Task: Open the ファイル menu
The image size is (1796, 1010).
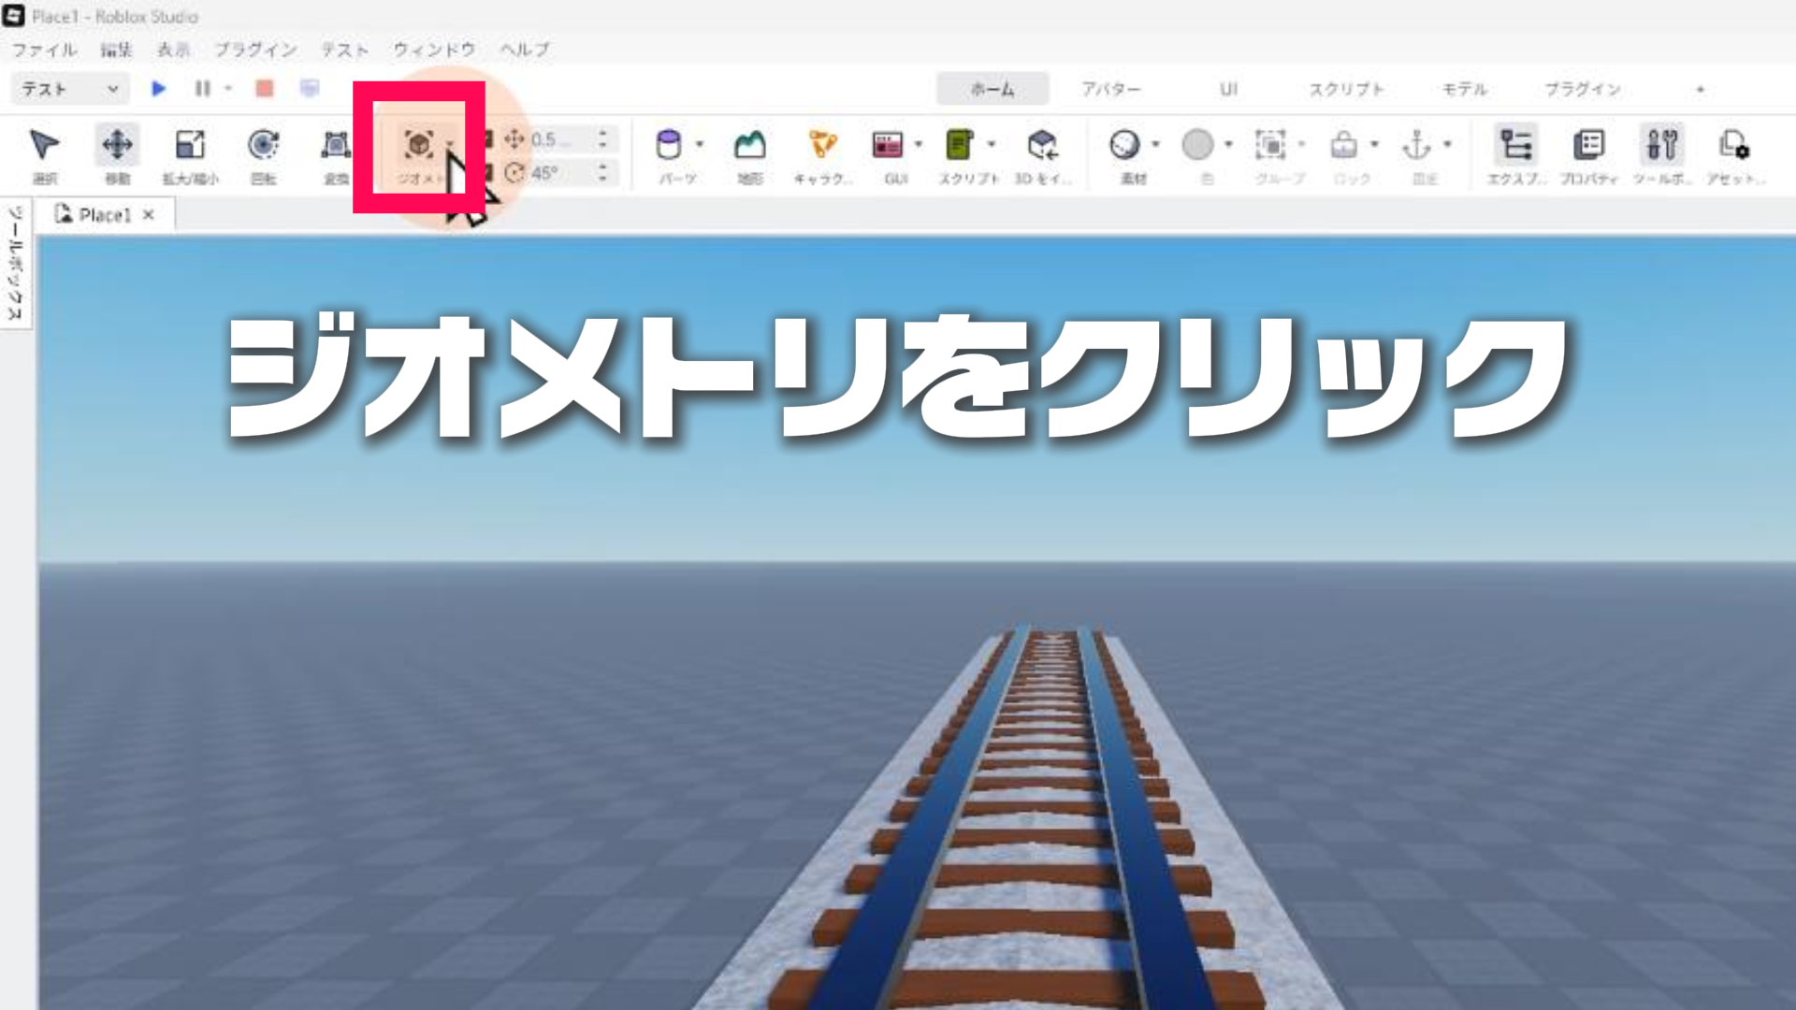Action: click(x=44, y=50)
